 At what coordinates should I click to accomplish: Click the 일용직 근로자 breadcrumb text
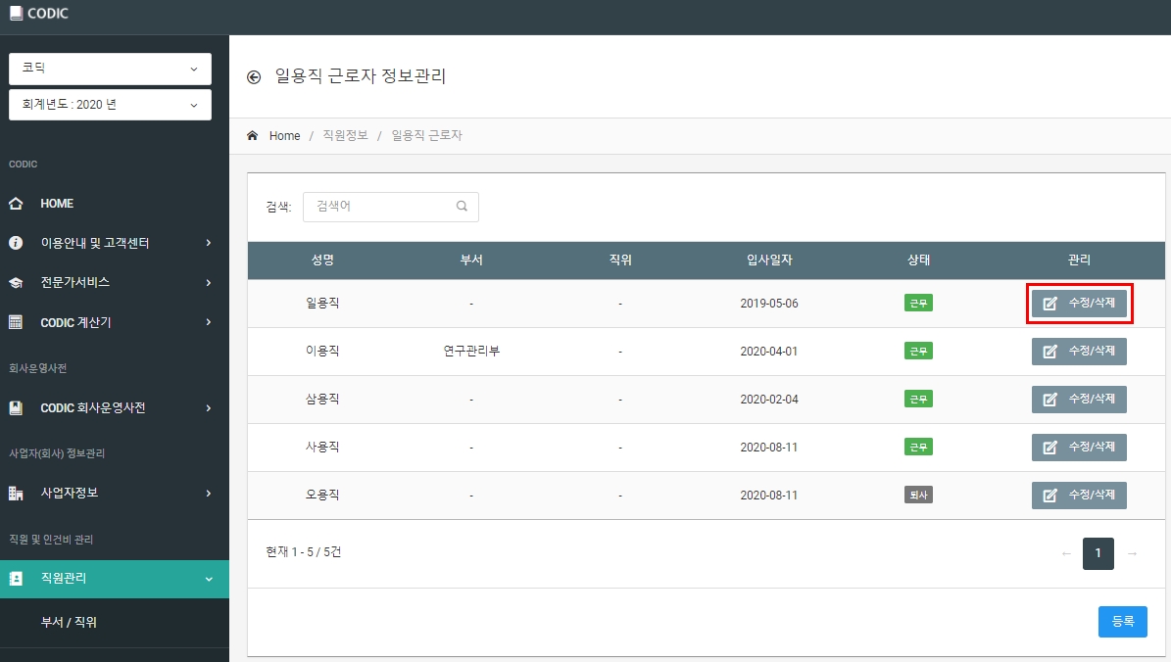point(426,135)
